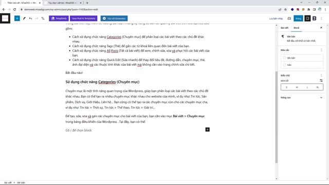Click the browser address bar URL

pyautogui.click(x=61, y=9)
